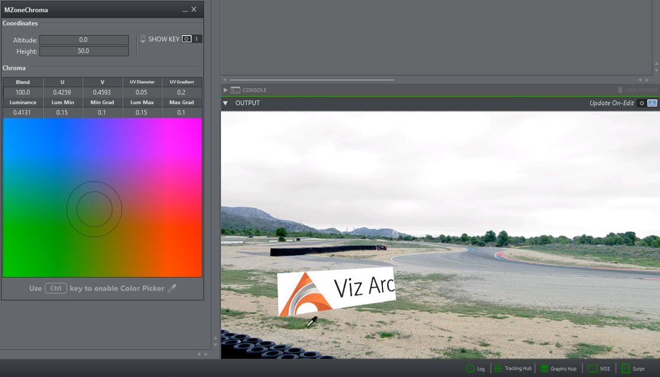Toggle the Update On-Edit switch
Screen dimensions: 660x377
[647, 103]
